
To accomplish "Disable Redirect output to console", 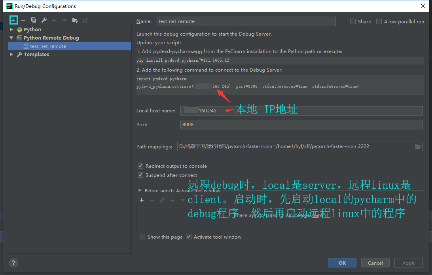I will (140, 166).
